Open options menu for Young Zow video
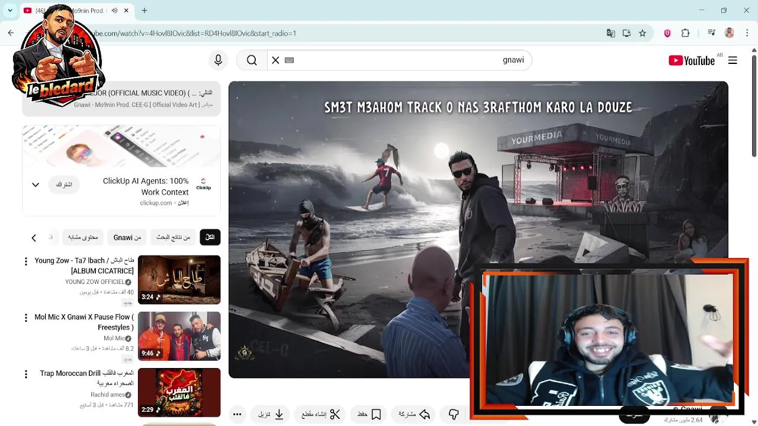Viewport: 758px width, 426px height. [25, 261]
